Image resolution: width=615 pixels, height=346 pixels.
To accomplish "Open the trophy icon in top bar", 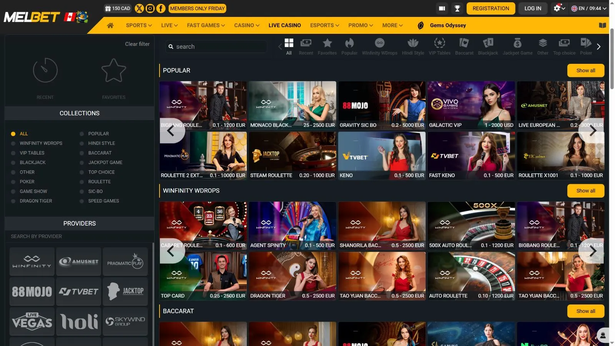I will [x=457, y=8].
